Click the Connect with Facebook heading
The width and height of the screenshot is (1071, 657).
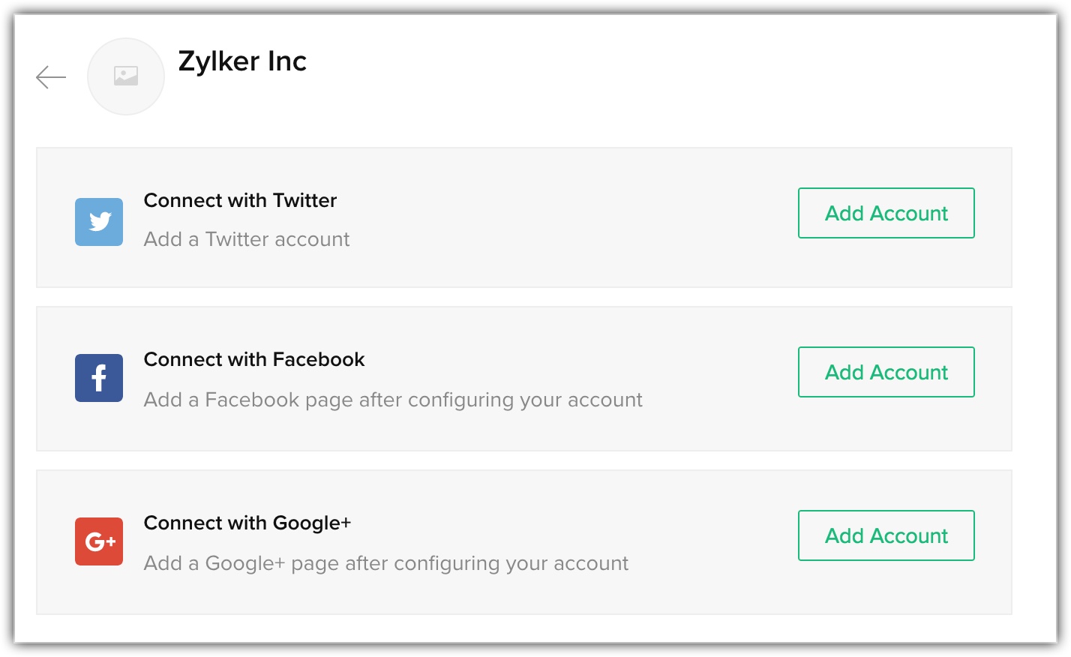254,359
